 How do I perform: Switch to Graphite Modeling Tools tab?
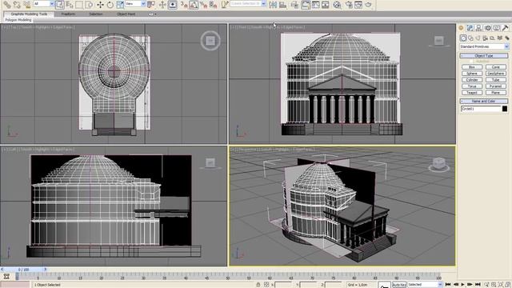[29, 14]
